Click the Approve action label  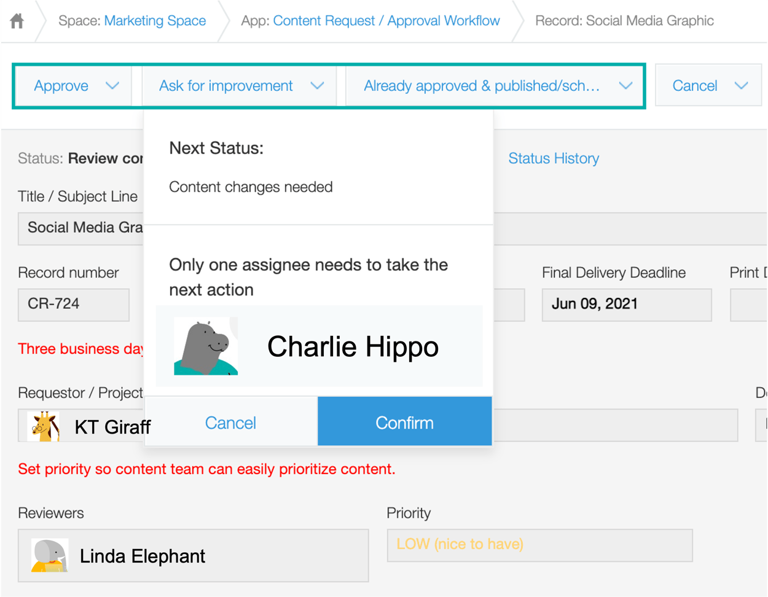point(61,86)
